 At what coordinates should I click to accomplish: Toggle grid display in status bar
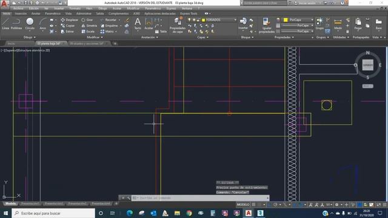point(253,205)
